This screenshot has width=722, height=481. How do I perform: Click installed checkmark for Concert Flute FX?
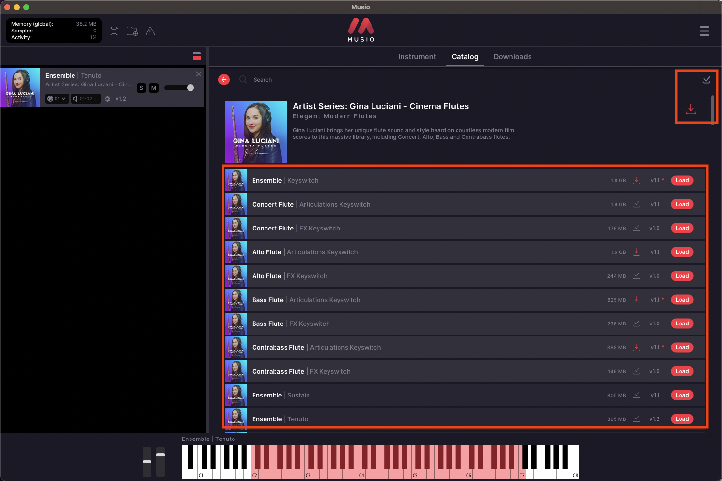pyautogui.click(x=637, y=228)
